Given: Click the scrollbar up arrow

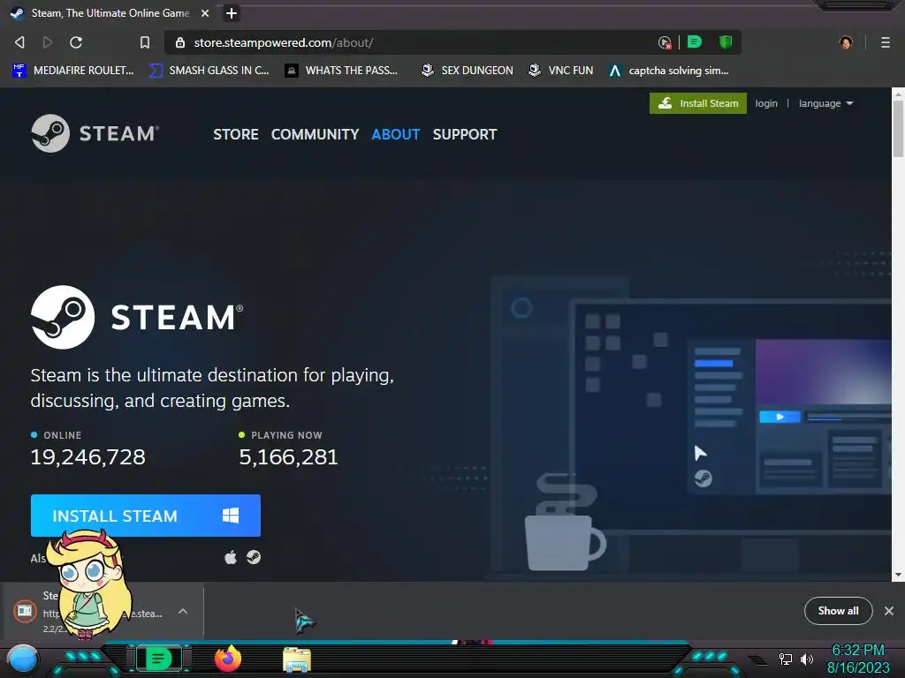Looking at the screenshot, I should [x=898, y=93].
